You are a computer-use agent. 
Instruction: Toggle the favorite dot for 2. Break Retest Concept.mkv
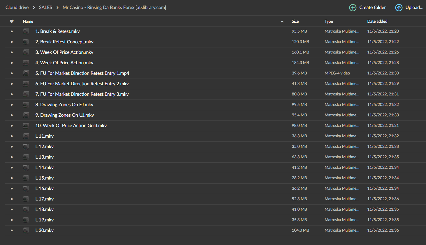coord(12,42)
